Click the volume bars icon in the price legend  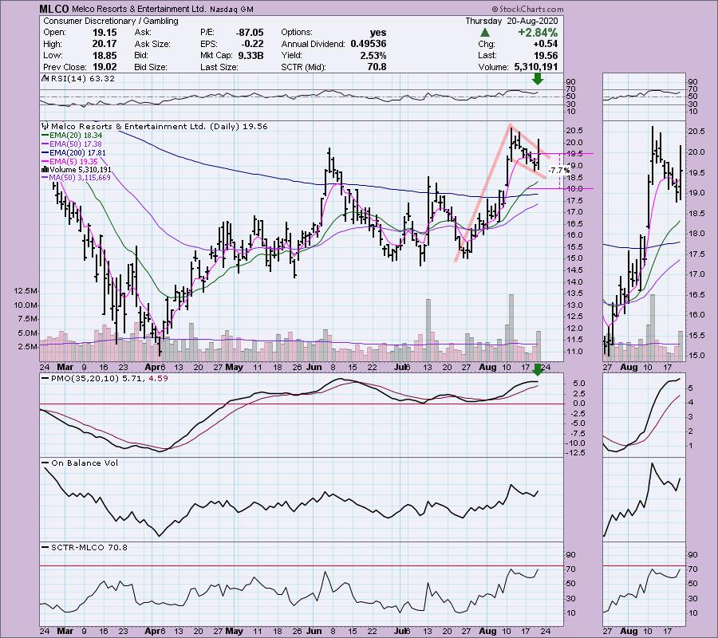pyautogui.click(x=45, y=169)
